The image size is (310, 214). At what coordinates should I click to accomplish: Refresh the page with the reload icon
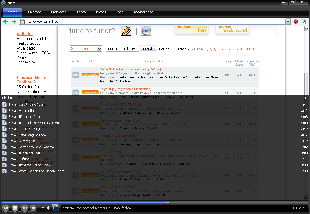[x=304, y=21]
